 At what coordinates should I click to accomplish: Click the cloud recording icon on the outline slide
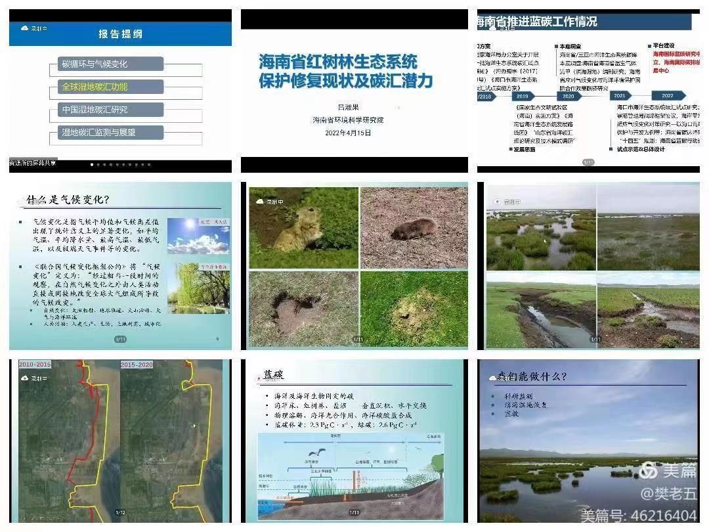click(x=25, y=28)
